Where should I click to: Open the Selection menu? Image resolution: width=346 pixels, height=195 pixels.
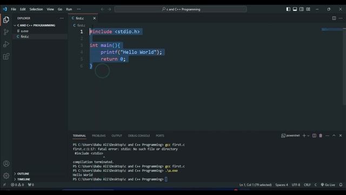point(36,9)
